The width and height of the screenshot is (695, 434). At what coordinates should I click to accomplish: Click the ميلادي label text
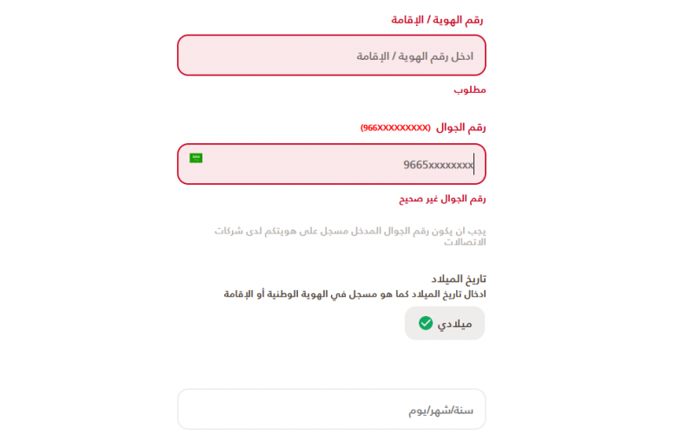pos(454,324)
